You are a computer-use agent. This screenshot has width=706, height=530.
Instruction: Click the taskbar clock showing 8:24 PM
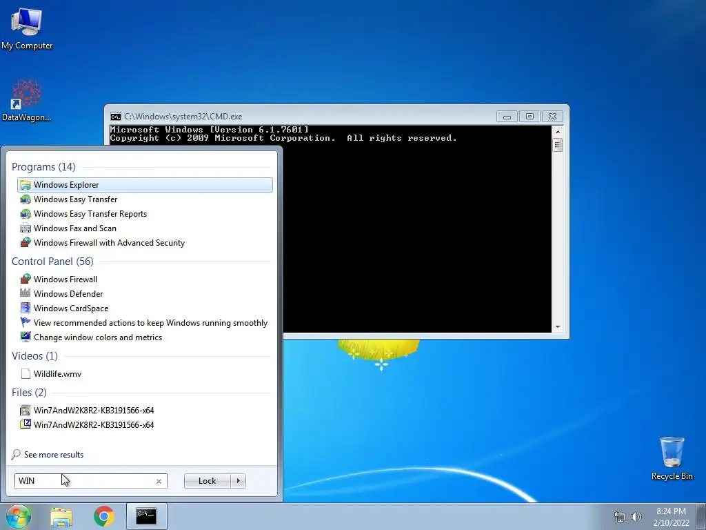click(671, 517)
